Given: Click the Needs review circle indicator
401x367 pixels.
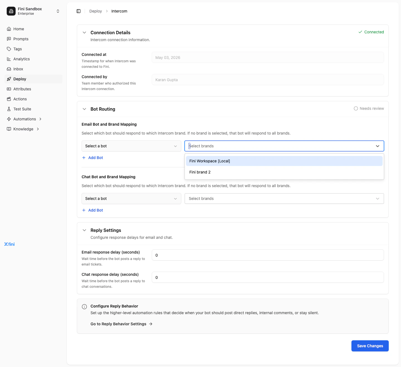Looking at the screenshot, I should 356,108.
